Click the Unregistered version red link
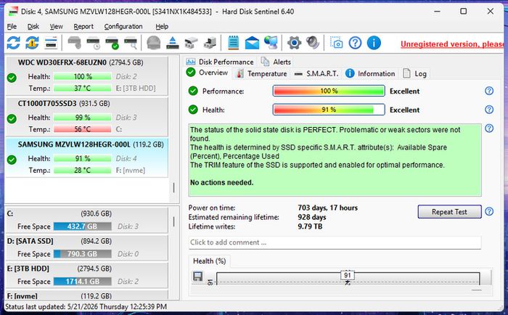This screenshot has height=315, width=508. (452, 44)
